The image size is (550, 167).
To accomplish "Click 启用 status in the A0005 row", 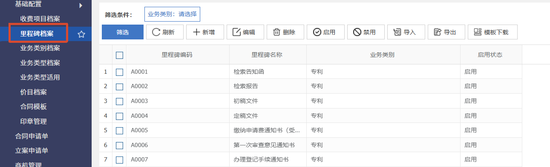I will click(x=471, y=131).
